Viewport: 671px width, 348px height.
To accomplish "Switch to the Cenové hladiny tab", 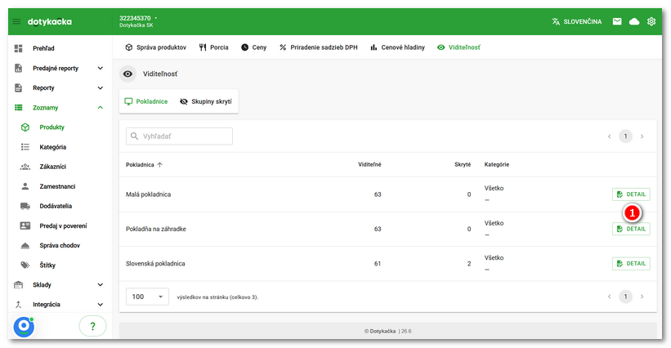I will [x=397, y=47].
